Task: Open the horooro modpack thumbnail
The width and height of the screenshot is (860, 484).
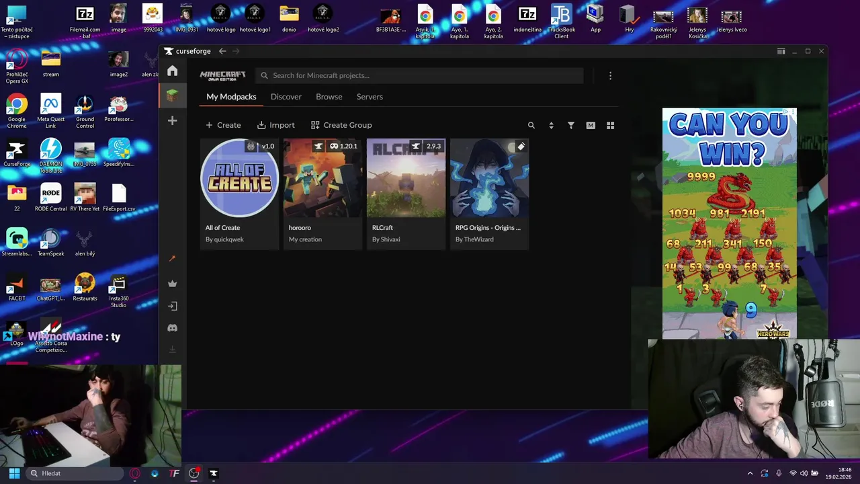Action: click(322, 178)
